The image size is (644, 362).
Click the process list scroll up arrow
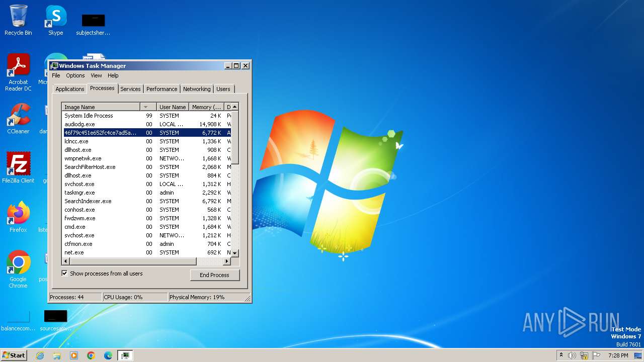[x=235, y=107]
